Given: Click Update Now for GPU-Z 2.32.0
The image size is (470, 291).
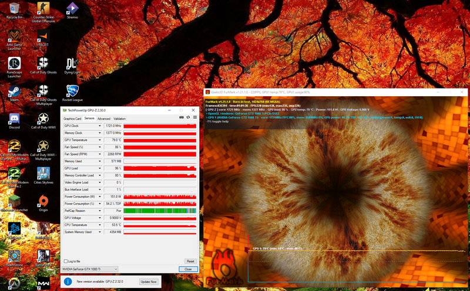Looking at the screenshot, I should 149,282.
